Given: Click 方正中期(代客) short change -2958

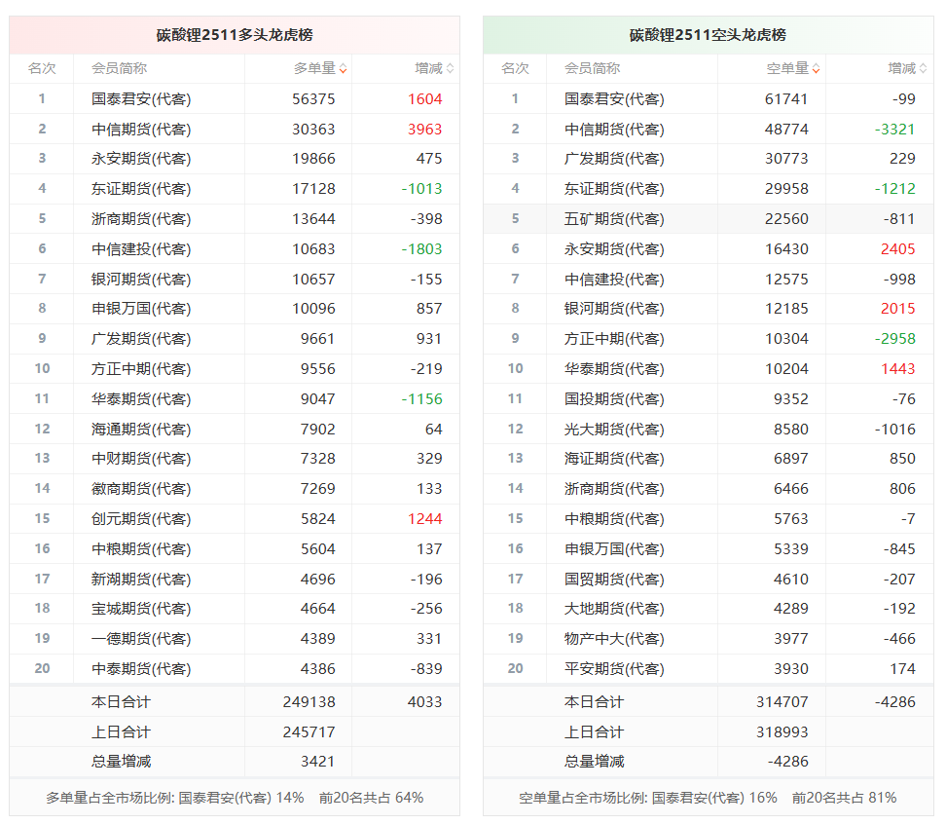Looking at the screenshot, I should (895, 339).
